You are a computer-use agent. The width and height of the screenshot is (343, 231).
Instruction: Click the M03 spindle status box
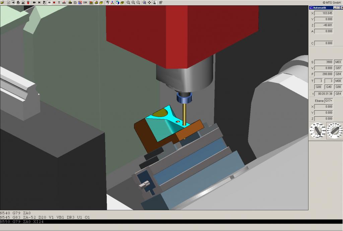point(338,62)
